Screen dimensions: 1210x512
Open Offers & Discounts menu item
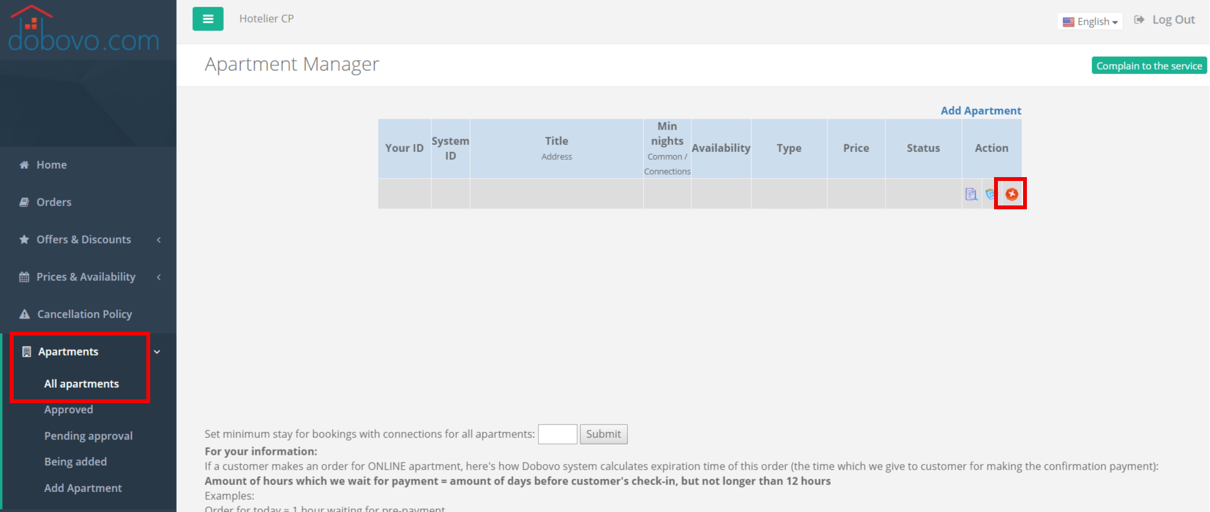(x=84, y=240)
